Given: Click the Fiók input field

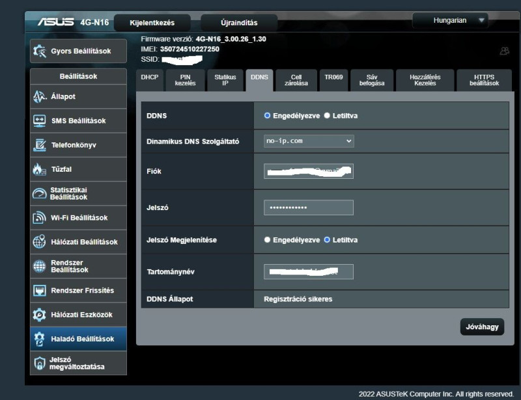Looking at the screenshot, I should click(x=309, y=171).
